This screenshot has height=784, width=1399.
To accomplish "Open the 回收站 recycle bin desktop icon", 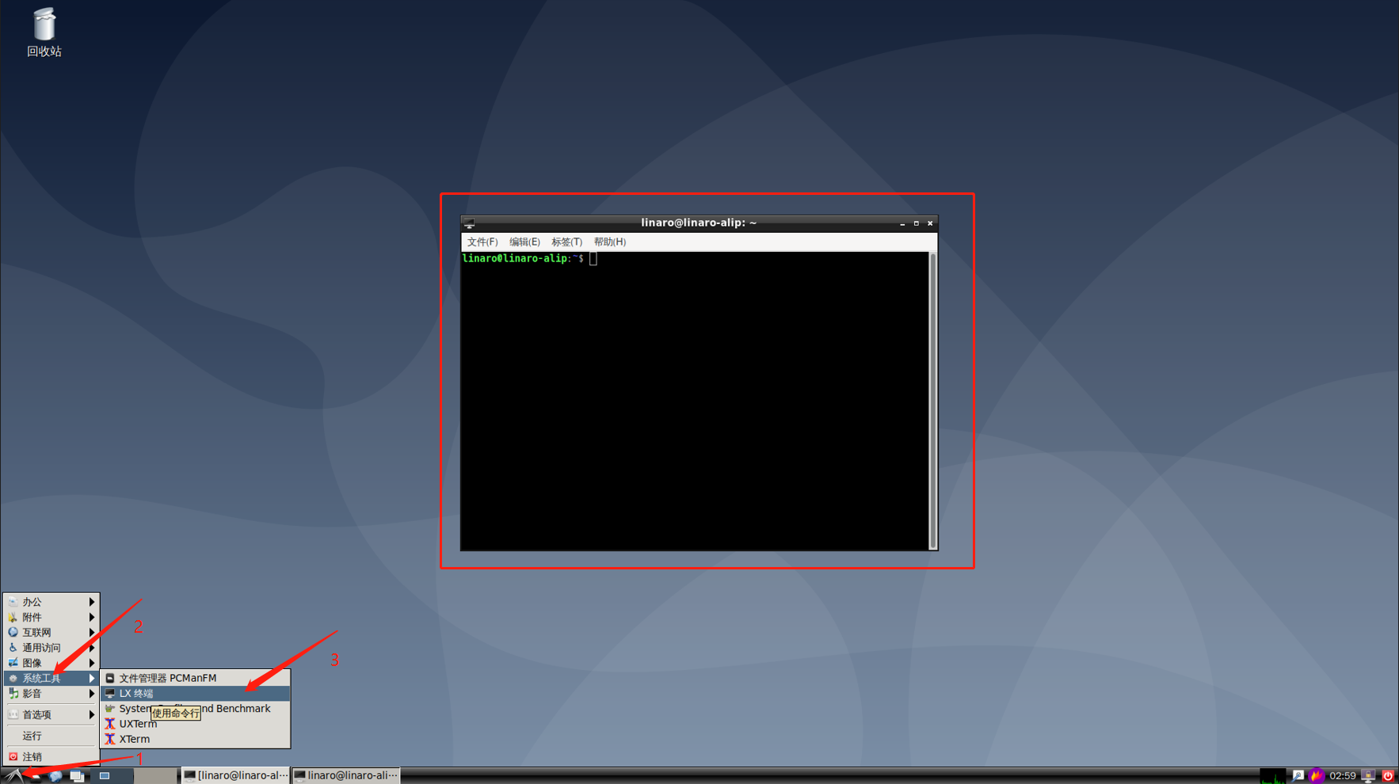I will [44, 32].
